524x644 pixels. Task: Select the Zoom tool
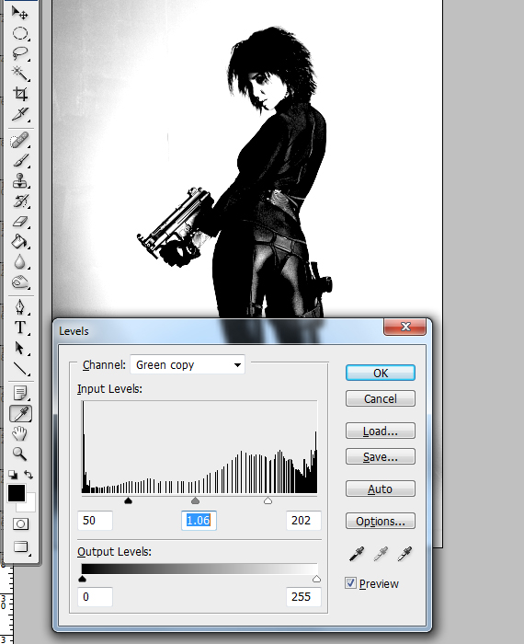click(x=20, y=454)
